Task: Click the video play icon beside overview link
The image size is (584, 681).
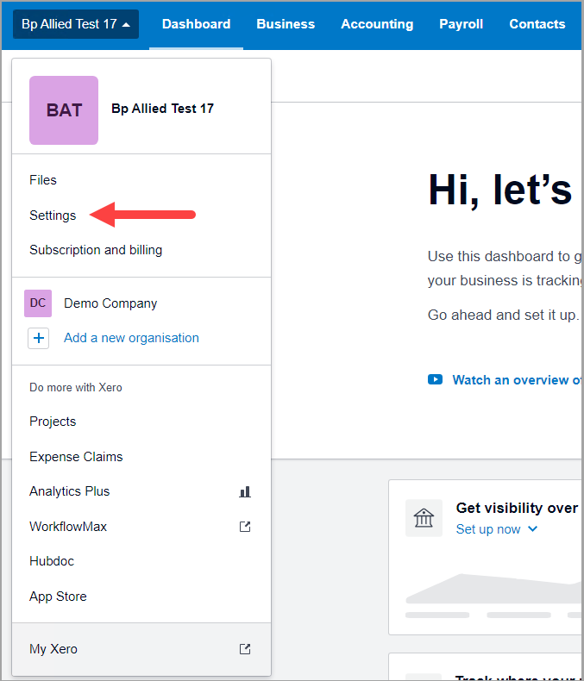Action: (435, 379)
